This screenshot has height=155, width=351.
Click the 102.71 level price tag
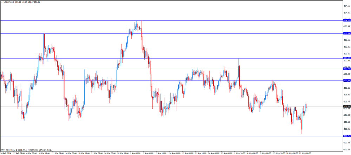pos(347,69)
